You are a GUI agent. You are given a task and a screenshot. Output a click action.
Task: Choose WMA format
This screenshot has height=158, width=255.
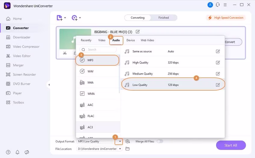[x=97, y=94]
